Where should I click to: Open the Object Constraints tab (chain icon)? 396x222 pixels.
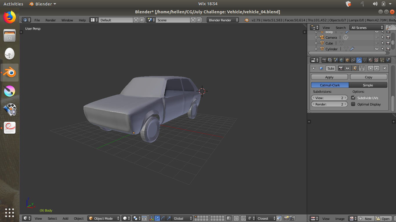coord(353,60)
